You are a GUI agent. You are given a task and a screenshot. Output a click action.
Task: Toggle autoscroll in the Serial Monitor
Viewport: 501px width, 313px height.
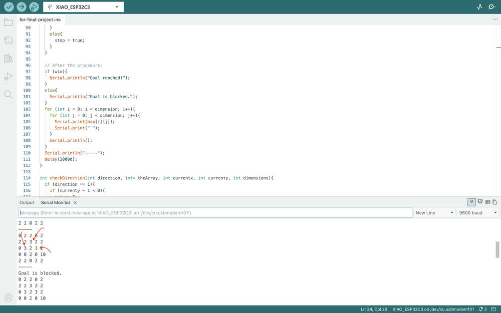click(471, 202)
